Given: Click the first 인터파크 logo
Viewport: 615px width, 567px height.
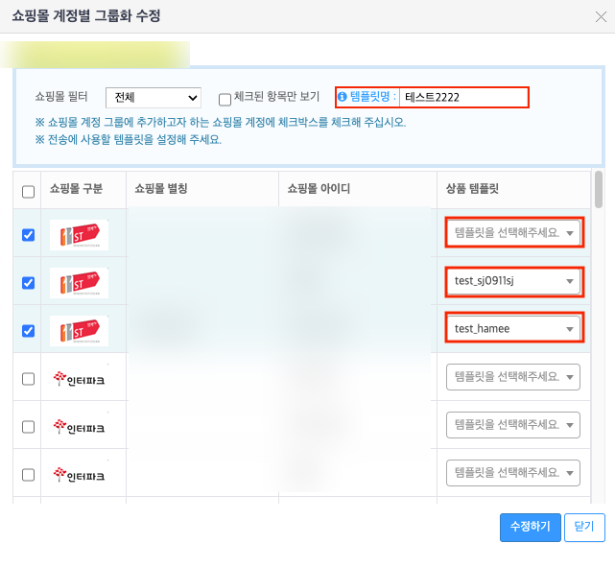Looking at the screenshot, I should pyautogui.click(x=80, y=379).
